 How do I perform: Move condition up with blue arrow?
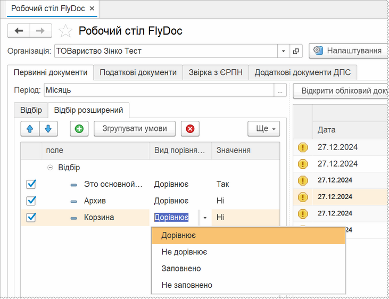(30, 129)
